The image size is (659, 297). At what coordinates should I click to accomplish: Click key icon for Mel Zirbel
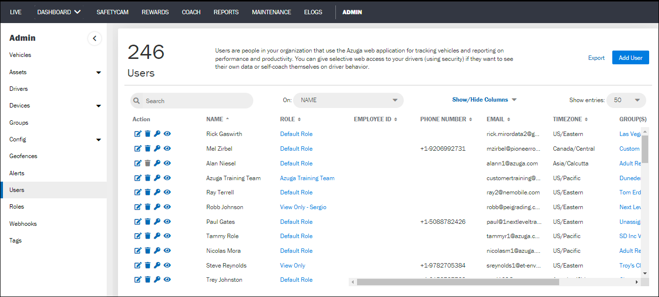(157, 149)
